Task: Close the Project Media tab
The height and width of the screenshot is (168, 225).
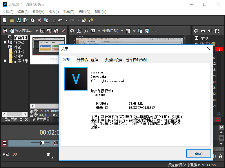Action: tap(26, 120)
